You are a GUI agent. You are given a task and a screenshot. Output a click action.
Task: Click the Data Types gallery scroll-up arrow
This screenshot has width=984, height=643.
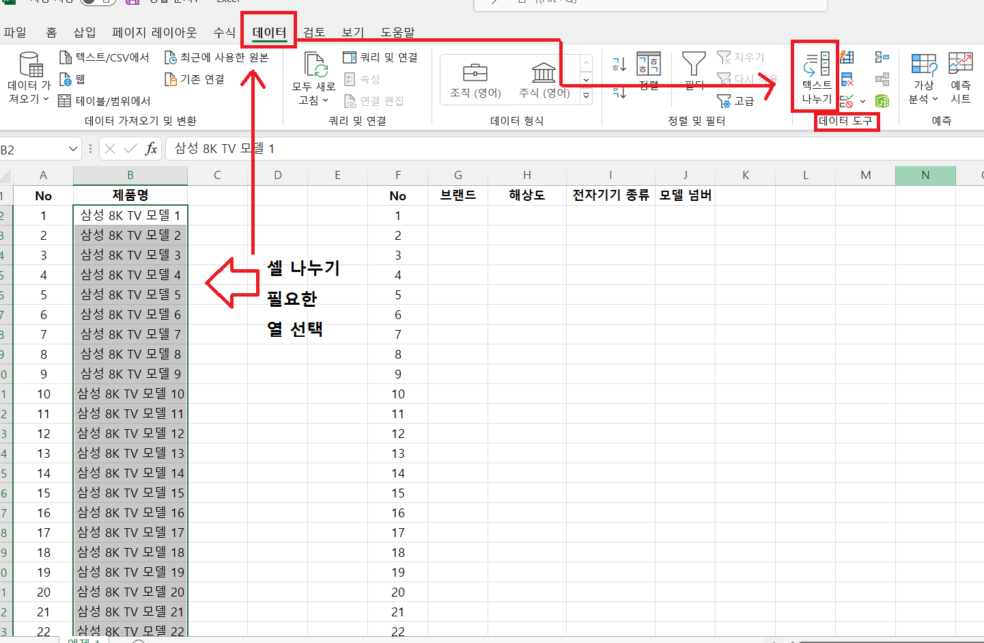(x=586, y=64)
